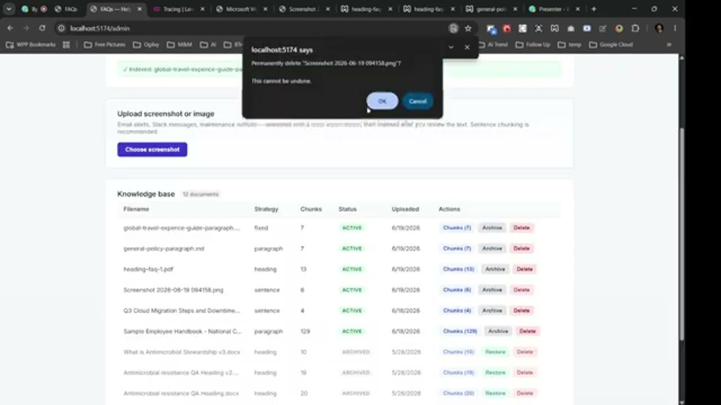This screenshot has height=405, width=721.
Task: Open the Free Pictures bookmark folder
Action: point(104,44)
